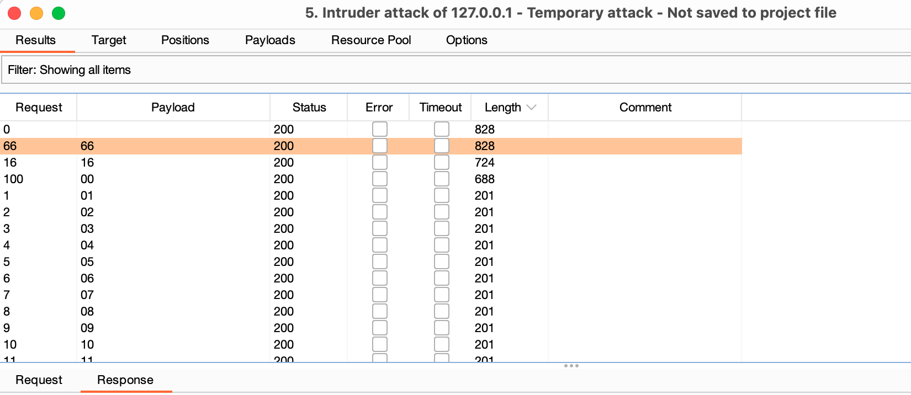
Task: Sort results by Payload column header
Action: point(173,108)
